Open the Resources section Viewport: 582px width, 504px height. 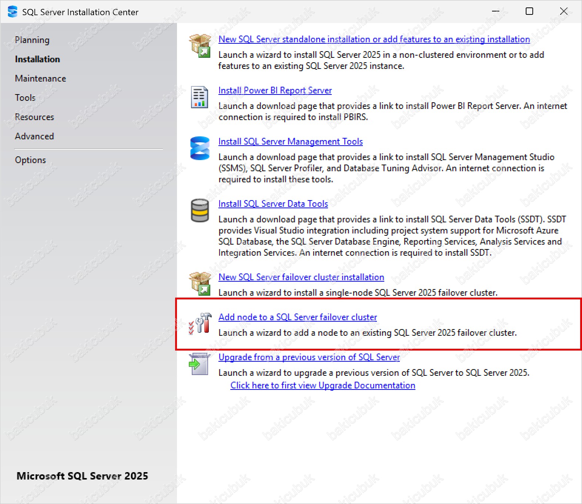tap(34, 117)
